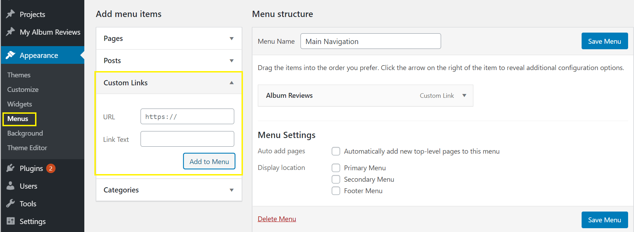This screenshot has height=232, width=634.
Task: Enable automatically add new top-level pages
Action: point(336,151)
